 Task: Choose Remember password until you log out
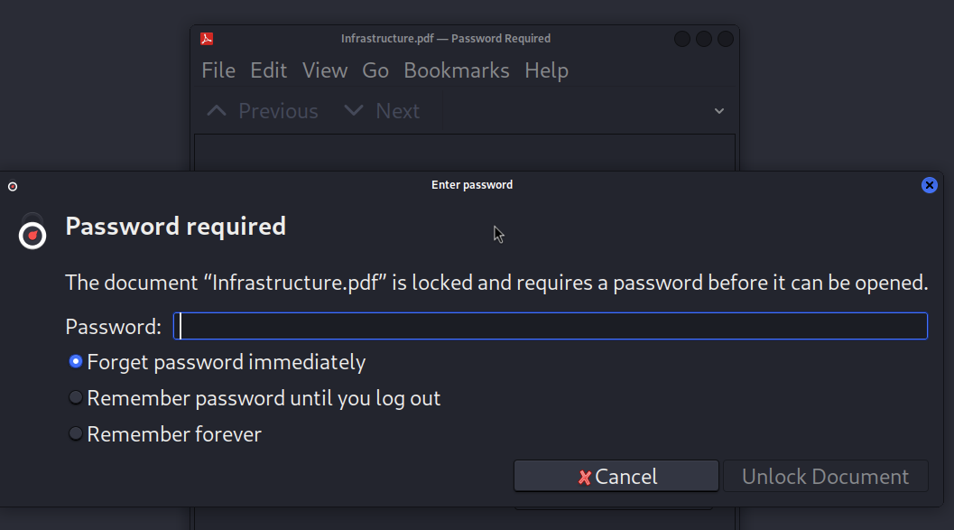coord(75,397)
